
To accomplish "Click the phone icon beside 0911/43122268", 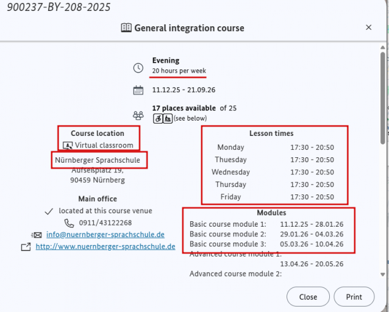I will [x=70, y=223].
